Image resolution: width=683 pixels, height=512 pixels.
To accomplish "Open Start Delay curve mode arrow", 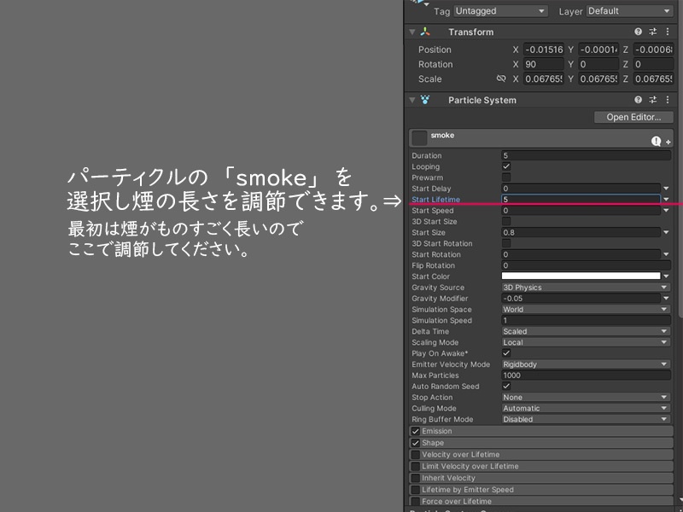I will pyautogui.click(x=666, y=189).
